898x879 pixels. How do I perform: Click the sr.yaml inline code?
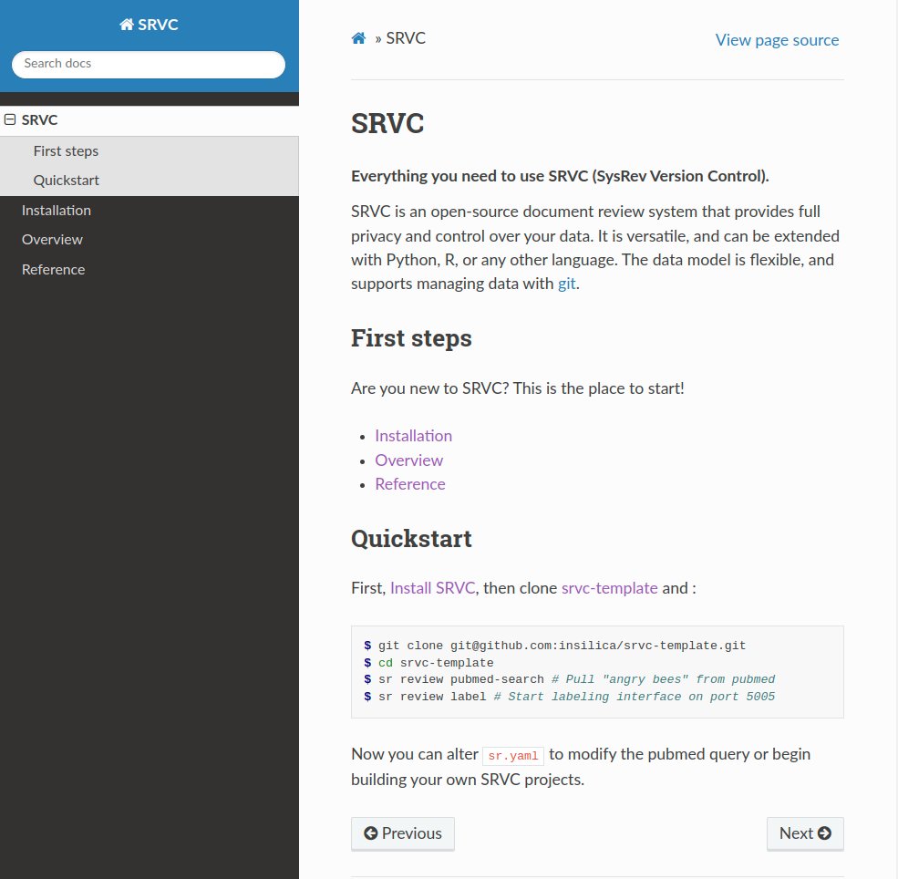pos(513,756)
